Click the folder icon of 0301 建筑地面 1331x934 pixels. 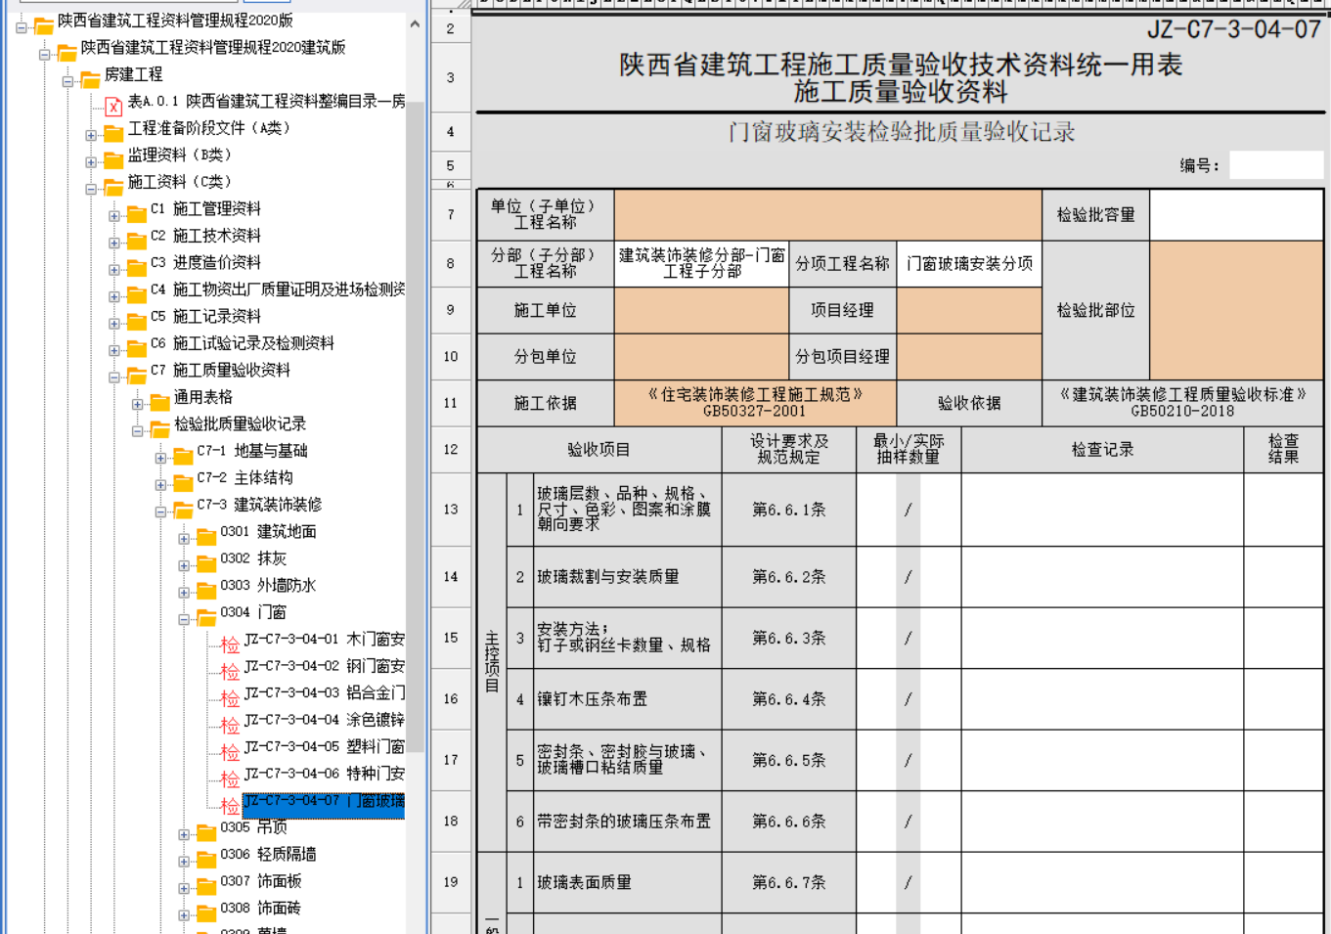coord(206,536)
